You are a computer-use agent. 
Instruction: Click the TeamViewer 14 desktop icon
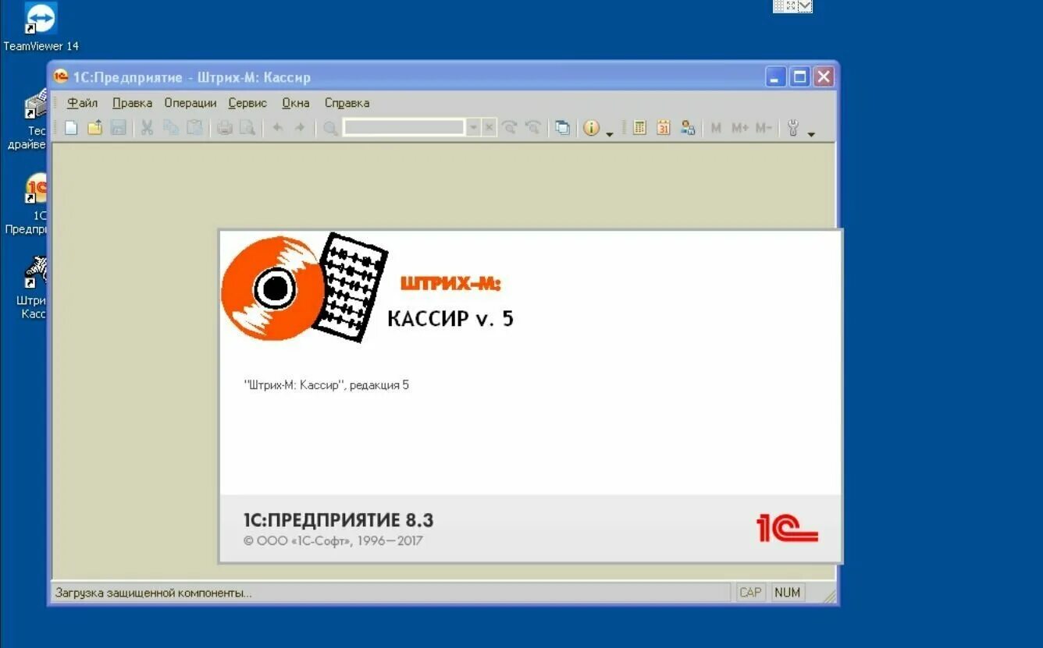click(41, 27)
